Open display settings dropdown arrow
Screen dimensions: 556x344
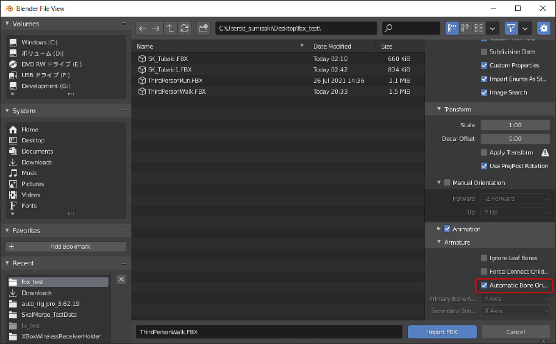(x=492, y=28)
